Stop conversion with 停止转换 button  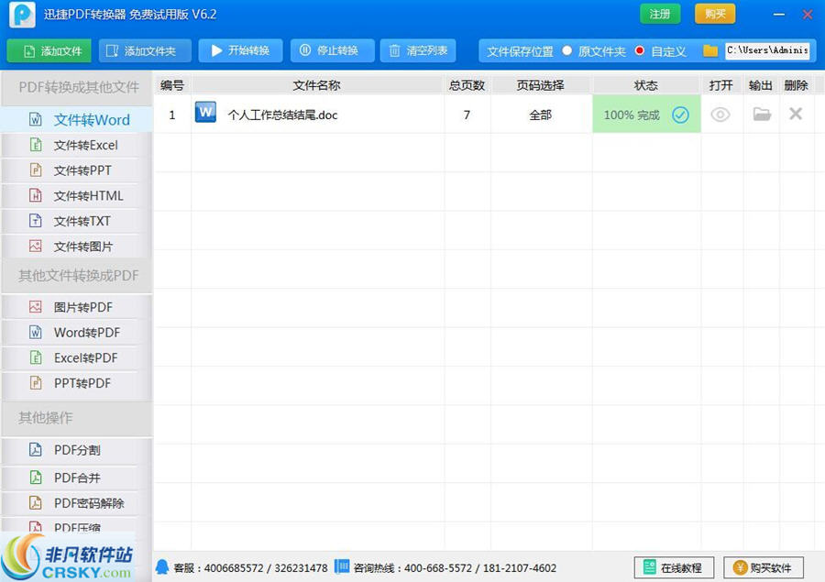point(332,51)
